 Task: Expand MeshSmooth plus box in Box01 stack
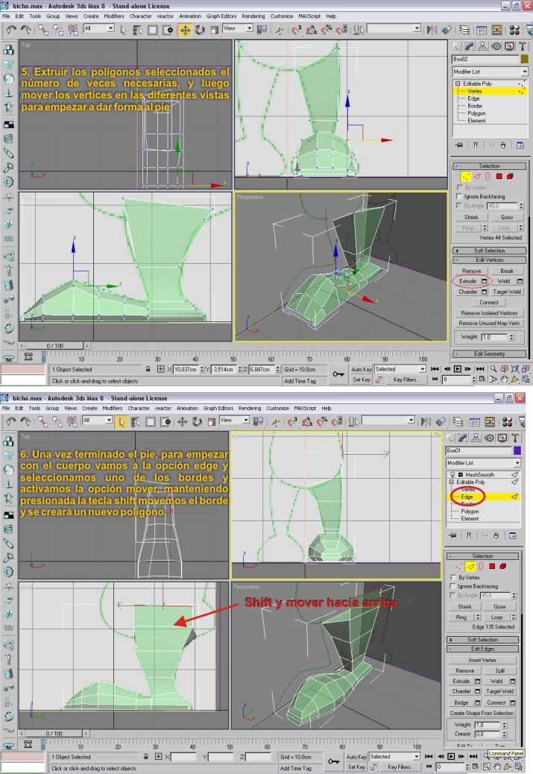pyautogui.click(x=461, y=474)
